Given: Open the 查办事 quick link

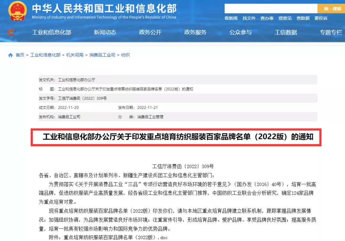Looking at the screenshot, I should tap(267, 18).
